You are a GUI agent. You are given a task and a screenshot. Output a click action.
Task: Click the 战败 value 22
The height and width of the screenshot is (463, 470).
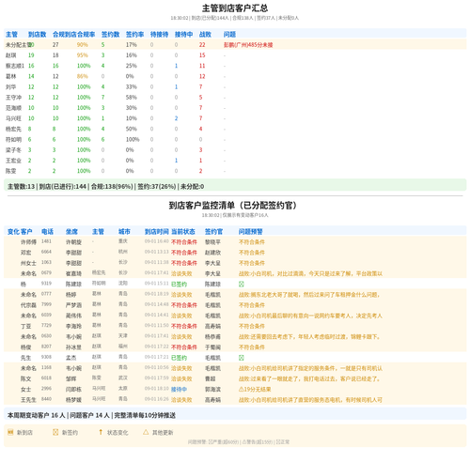[202, 45]
